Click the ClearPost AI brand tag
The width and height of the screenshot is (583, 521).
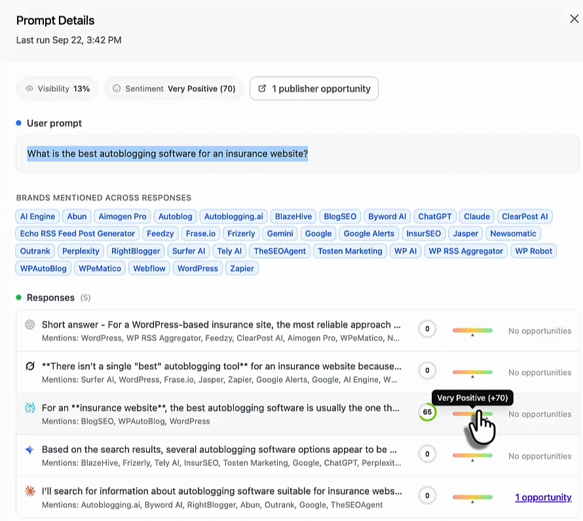525,216
